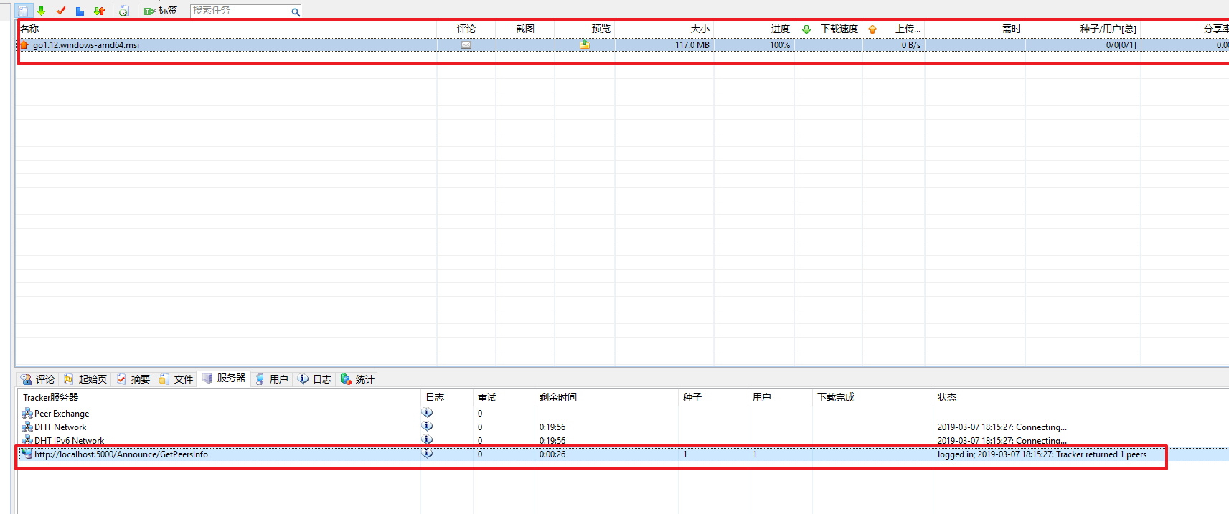The width and height of the screenshot is (1229, 514).
Task: Open the 标签 tag button
Action: click(x=161, y=11)
